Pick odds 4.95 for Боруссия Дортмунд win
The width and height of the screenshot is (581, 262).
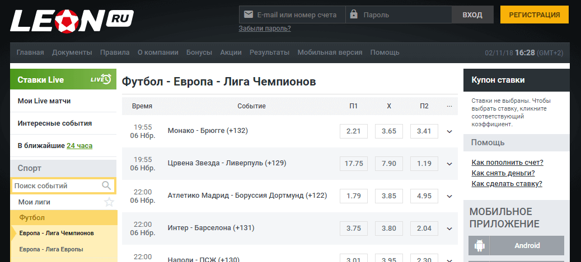(x=424, y=196)
